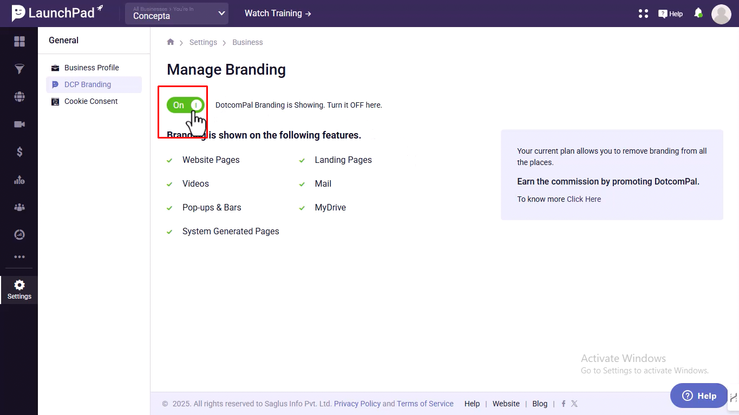The width and height of the screenshot is (739, 415).
Task: Open the apps grid icon in header
Action: point(643,14)
